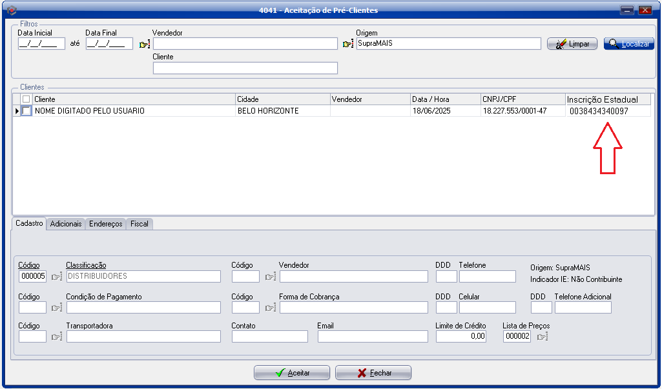Sort by the Cidade column header
This screenshot has height=389, width=662.
tap(282, 99)
